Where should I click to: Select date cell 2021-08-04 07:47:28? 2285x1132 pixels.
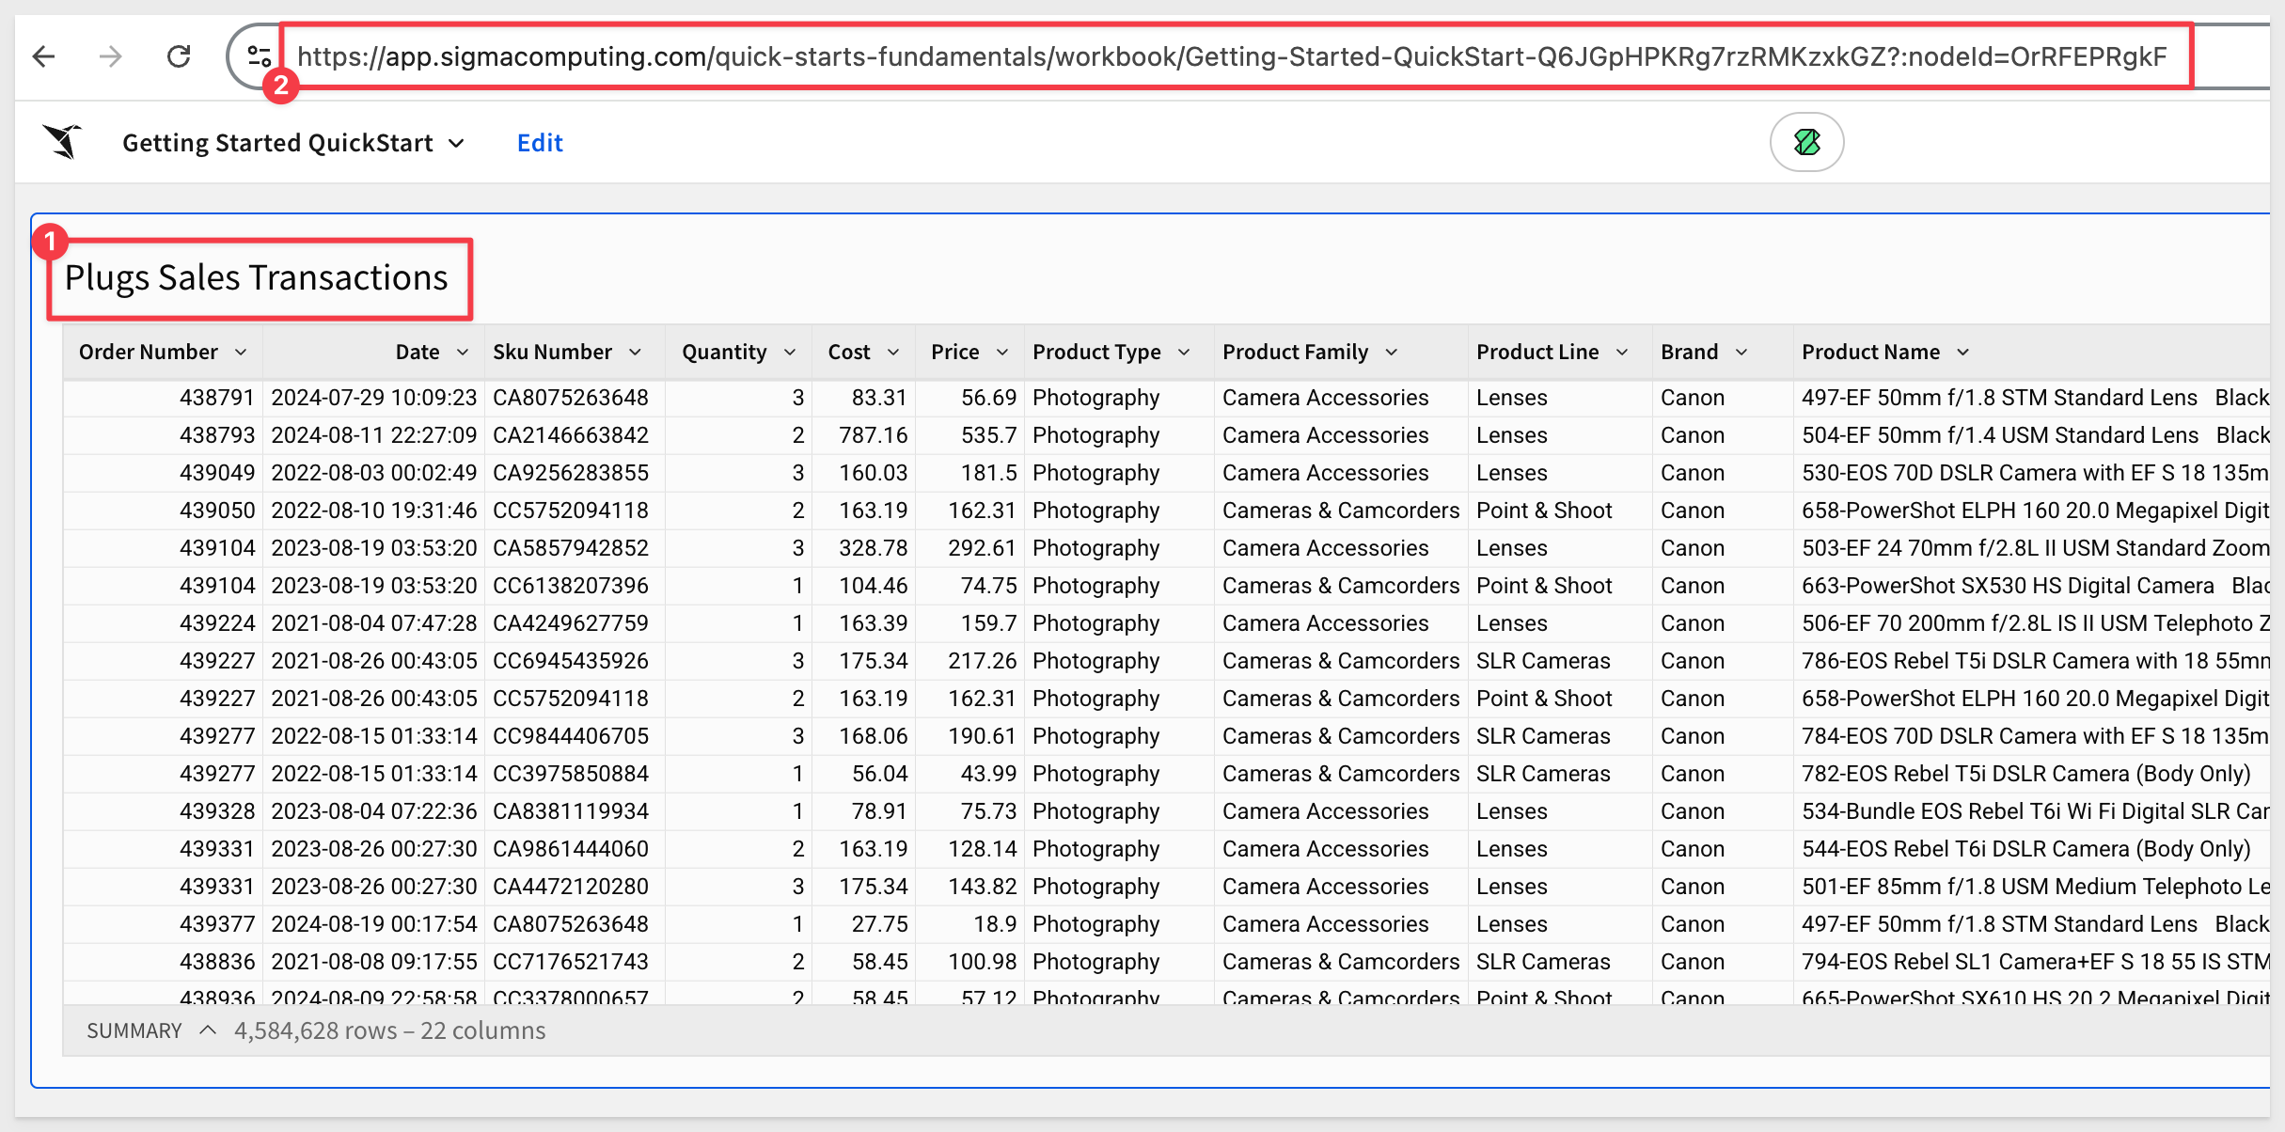pos(374,623)
